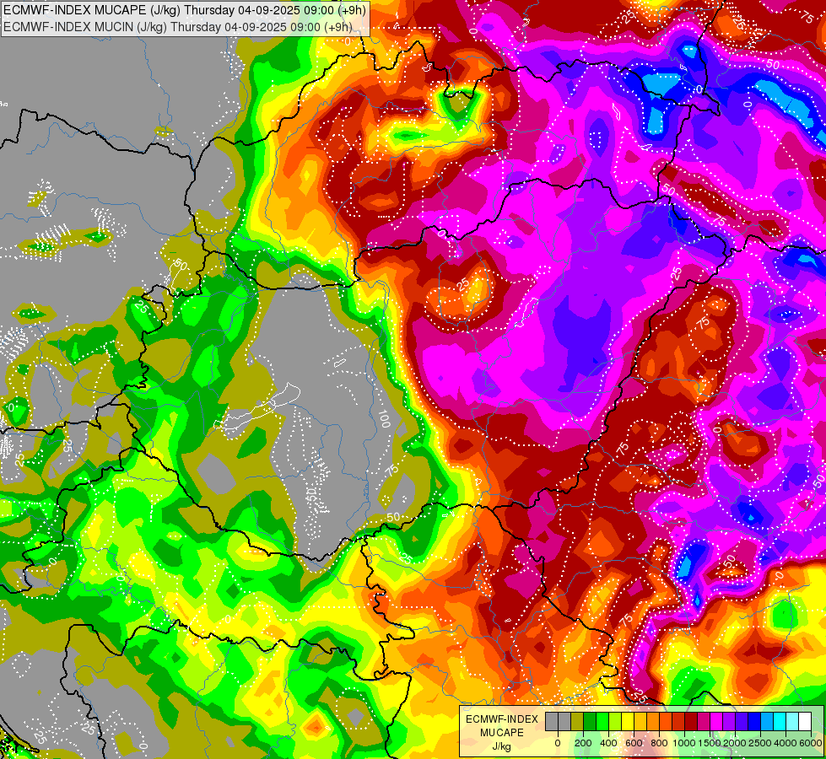This screenshot has height=759, width=826.
Task: Choose the pure yellow legend swatch
Action: (628, 721)
